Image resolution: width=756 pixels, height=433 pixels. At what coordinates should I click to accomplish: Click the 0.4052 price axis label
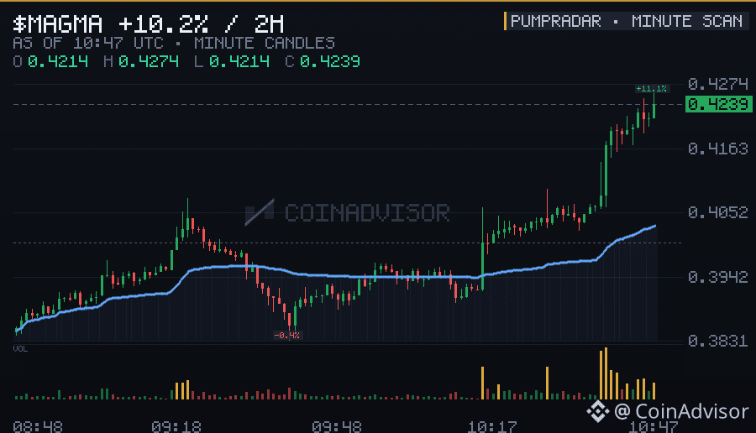(718, 212)
